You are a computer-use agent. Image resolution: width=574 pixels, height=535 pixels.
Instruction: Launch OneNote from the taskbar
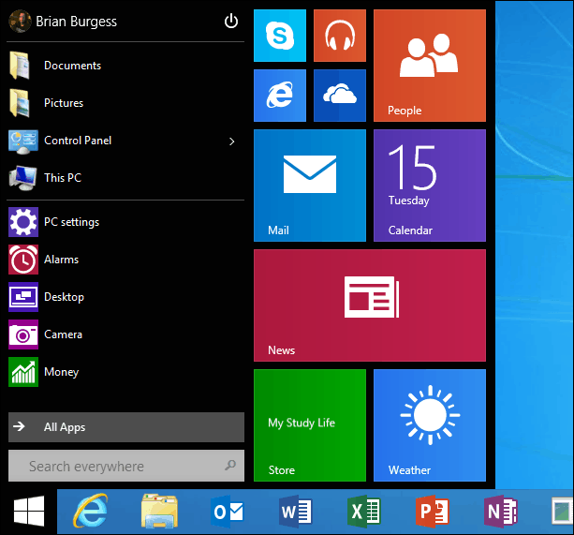point(500,512)
